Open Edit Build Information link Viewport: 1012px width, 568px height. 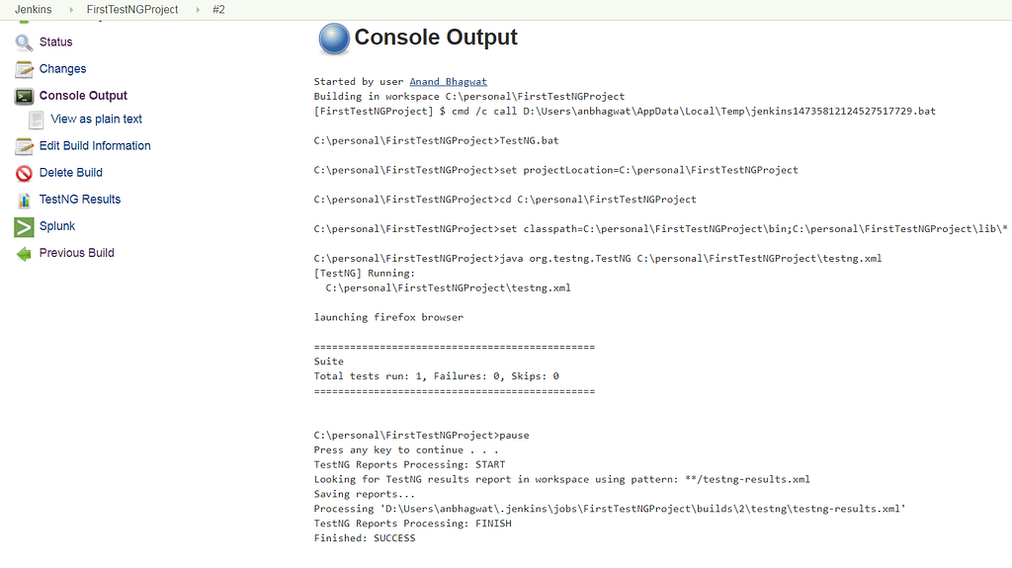point(95,146)
